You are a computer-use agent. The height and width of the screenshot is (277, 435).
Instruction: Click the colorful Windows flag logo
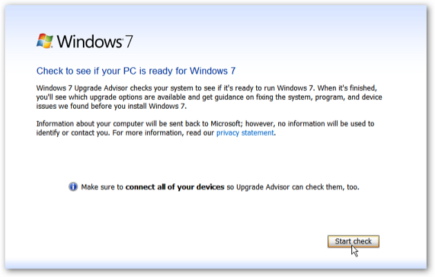click(x=45, y=41)
